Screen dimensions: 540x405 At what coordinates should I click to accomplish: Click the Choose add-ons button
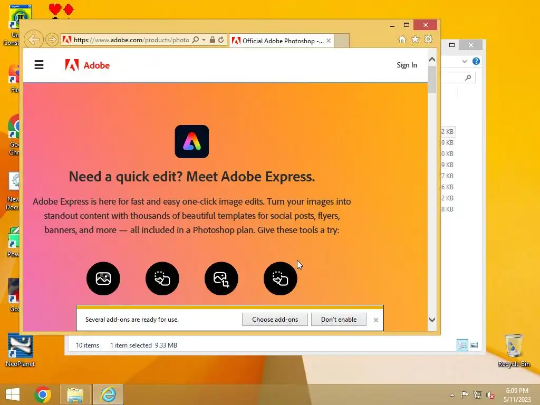click(x=275, y=319)
